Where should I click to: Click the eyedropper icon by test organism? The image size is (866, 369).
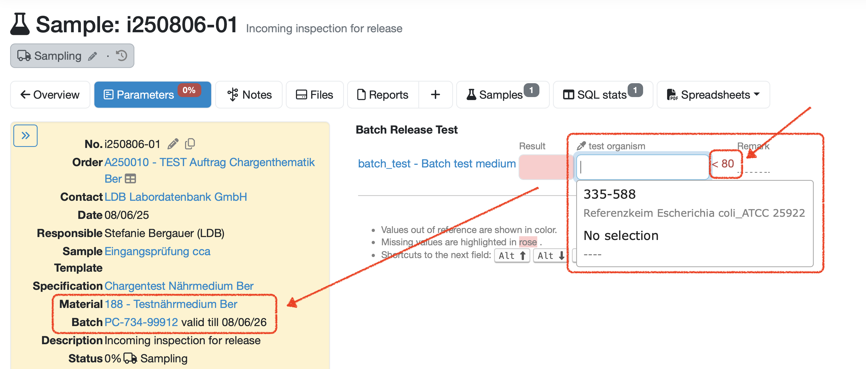click(581, 146)
